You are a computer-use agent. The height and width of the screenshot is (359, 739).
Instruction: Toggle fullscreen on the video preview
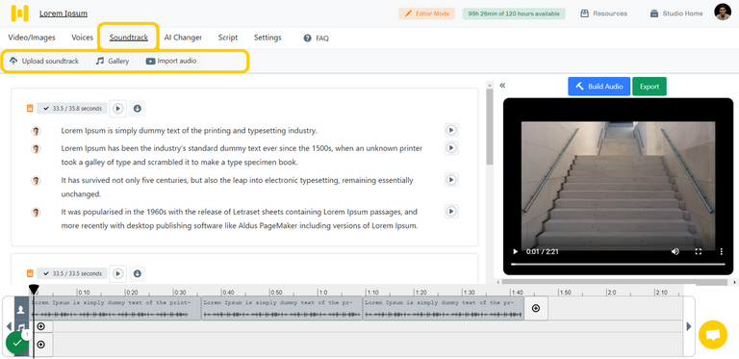699,251
